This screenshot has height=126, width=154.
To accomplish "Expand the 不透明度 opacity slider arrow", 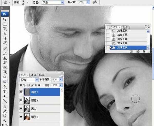I will pos(61,80).
